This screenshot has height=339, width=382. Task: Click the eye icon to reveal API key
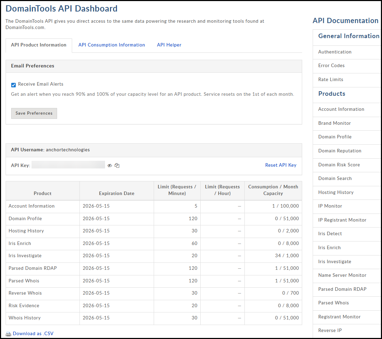click(x=110, y=165)
